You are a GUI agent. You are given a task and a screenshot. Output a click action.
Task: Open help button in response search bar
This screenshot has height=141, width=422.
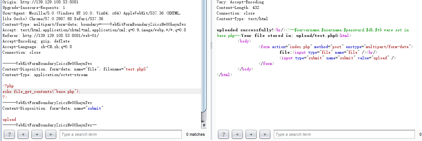pos(223,134)
